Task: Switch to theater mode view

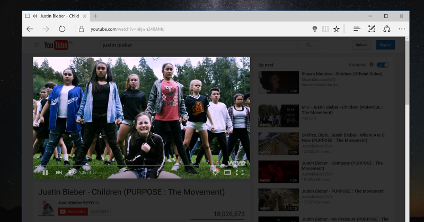Action: click(228, 172)
